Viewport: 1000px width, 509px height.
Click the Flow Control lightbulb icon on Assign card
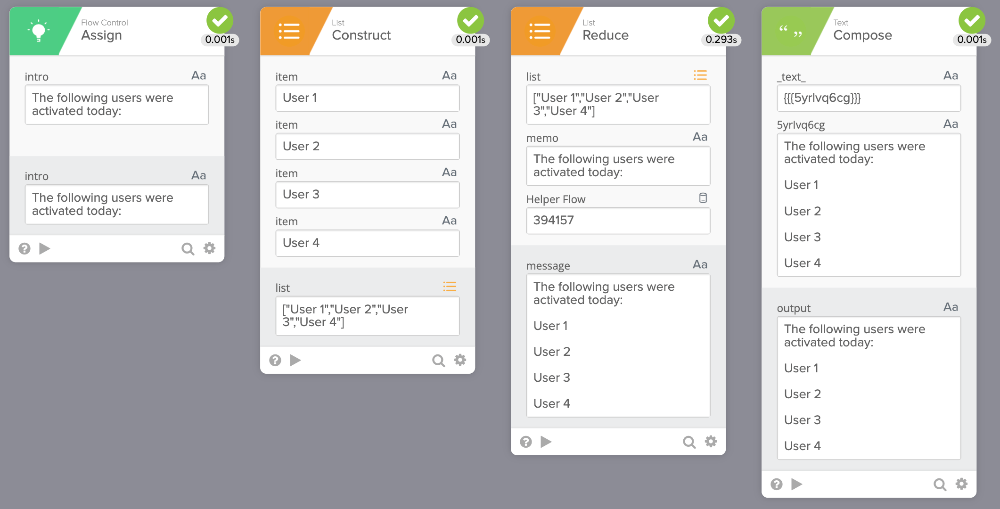(39, 30)
